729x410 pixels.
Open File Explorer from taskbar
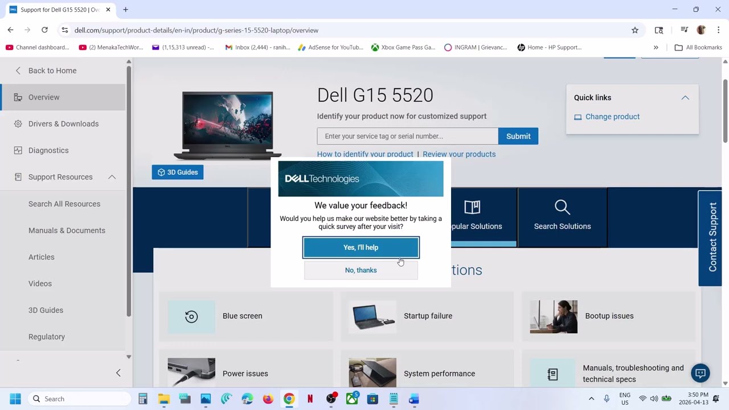pyautogui.click(x=164, y=399)
